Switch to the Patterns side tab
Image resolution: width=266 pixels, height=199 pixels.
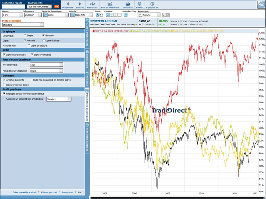tap(87, 78)
